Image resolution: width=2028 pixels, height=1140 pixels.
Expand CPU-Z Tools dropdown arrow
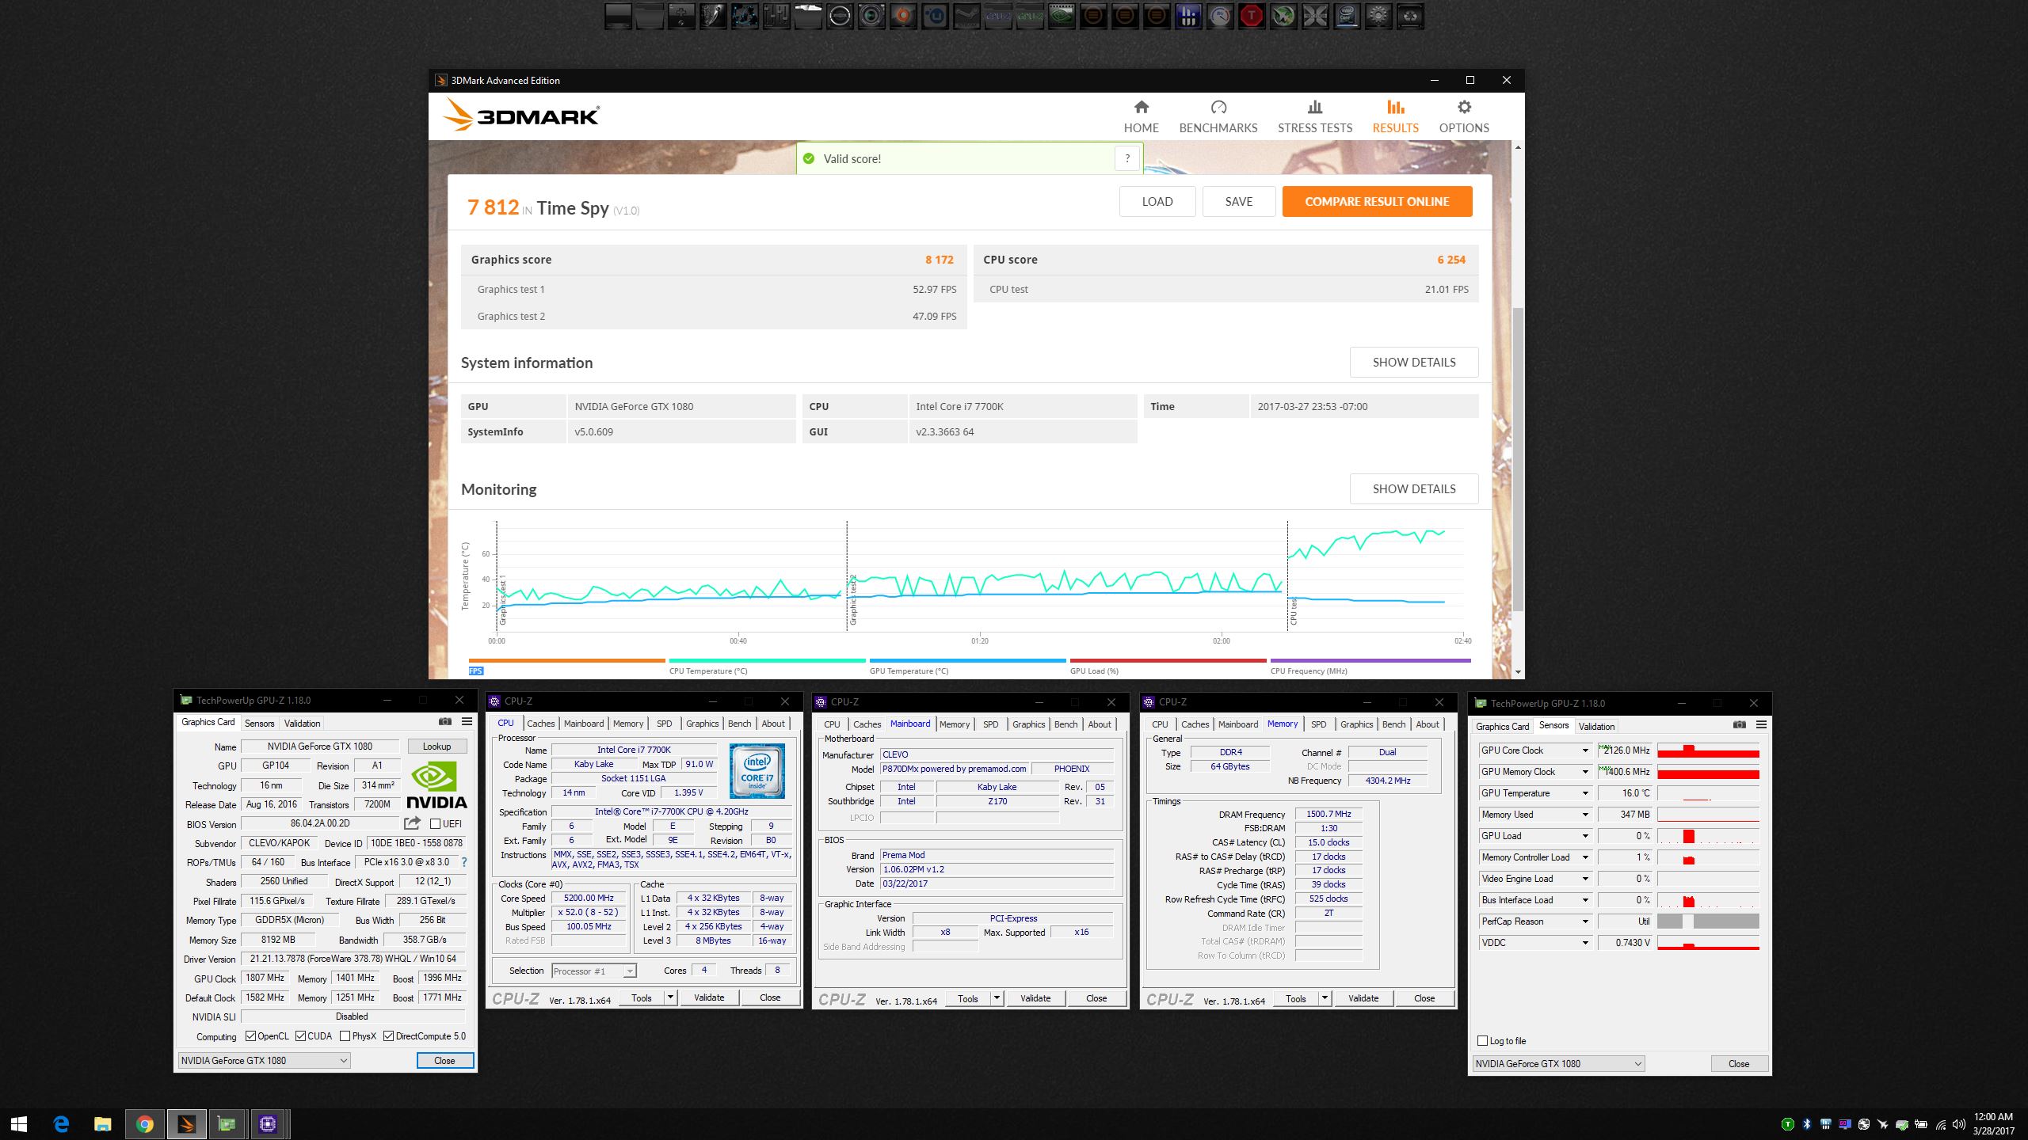670,997
